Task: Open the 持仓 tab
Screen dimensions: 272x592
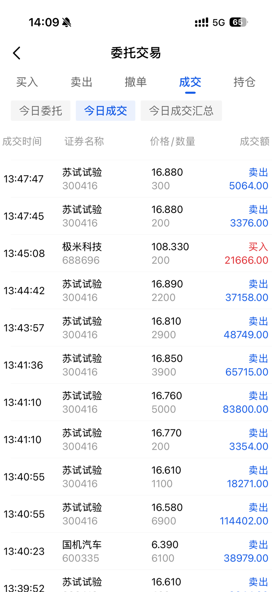Action: 244,82
